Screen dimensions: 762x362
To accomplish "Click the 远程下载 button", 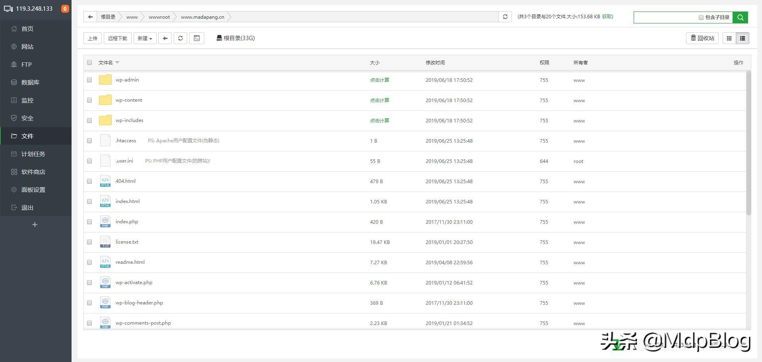I will point(118,38).
